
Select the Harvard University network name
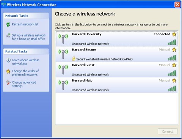(x=86, y=34)
